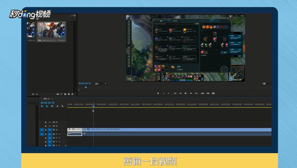Go to In point in Program monitor
The height and width of the screenshot is (168, 297).
[175, 93]
